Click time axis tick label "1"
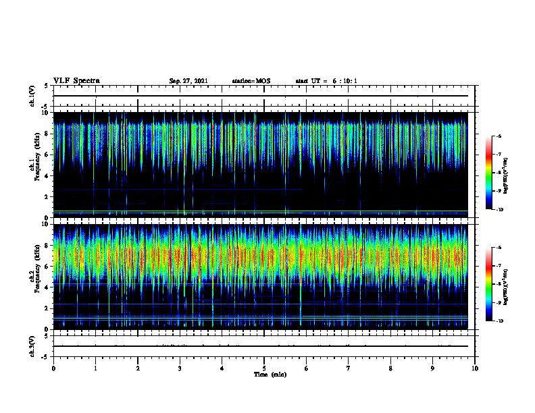Viewport: 535px width, 413px height. [95, 368]
